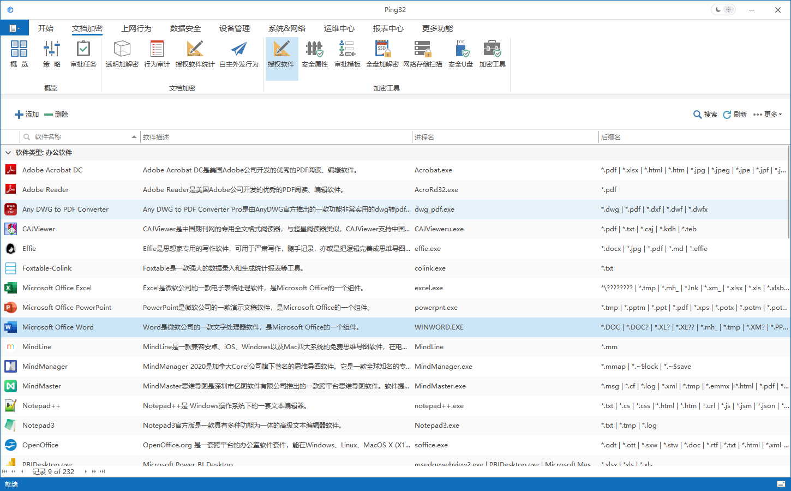Screen dimensions: 791x491
Task: Open the 审批模板 tool icon
Action: click(x=347, y=54)
